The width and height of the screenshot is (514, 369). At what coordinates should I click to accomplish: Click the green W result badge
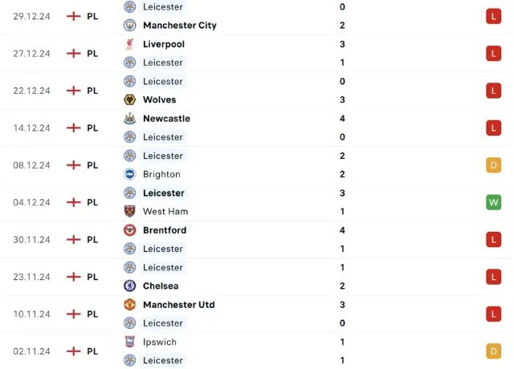[x=493, y=202]
